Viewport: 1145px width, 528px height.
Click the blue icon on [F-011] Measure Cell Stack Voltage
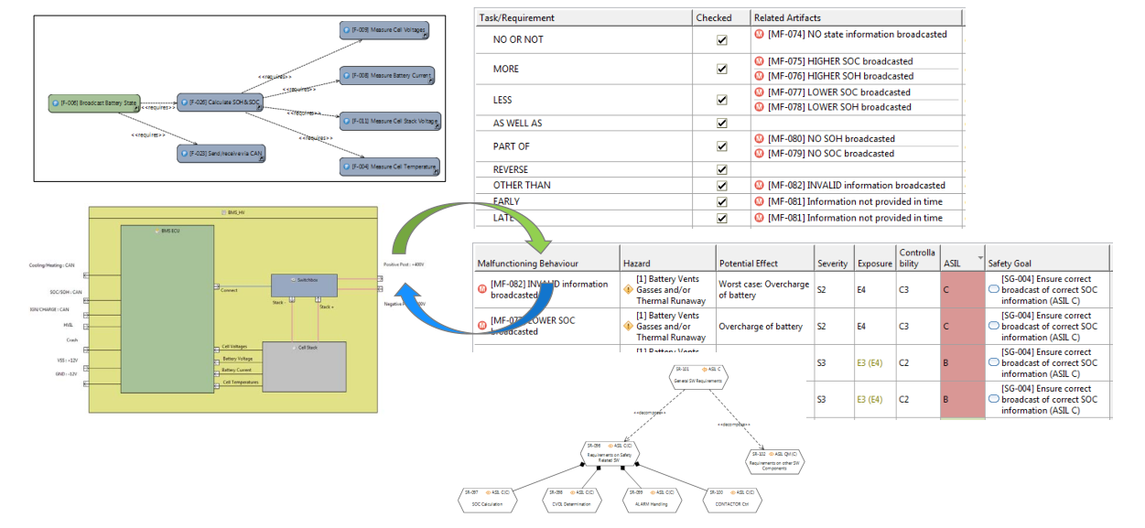[348, 121]
